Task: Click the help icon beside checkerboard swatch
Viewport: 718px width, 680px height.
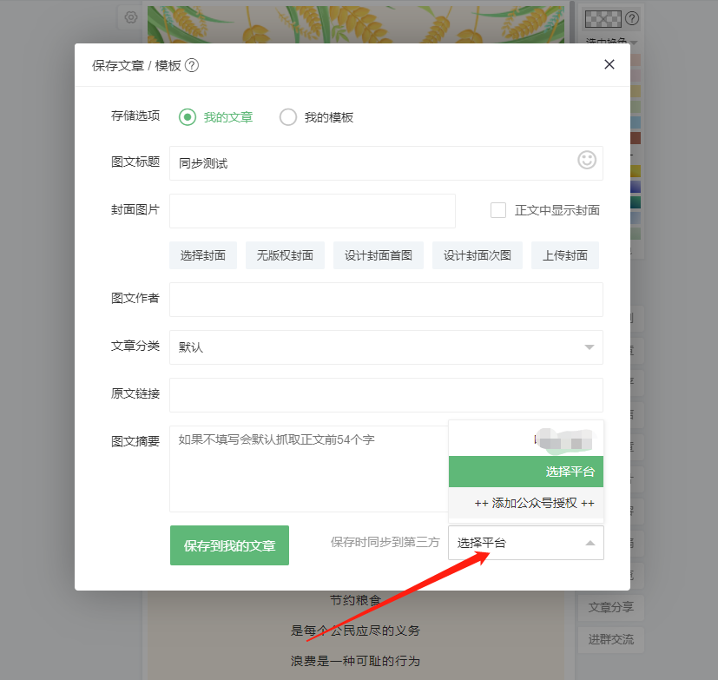Action: coord(632,18)
